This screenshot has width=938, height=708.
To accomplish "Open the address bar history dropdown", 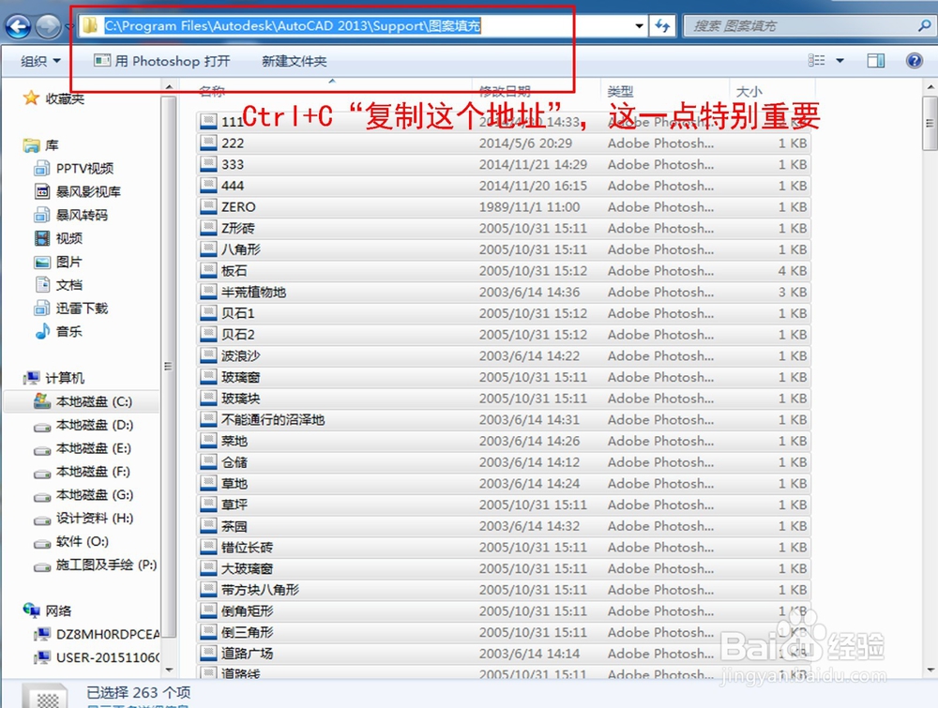I will click(x=639, y=25).
